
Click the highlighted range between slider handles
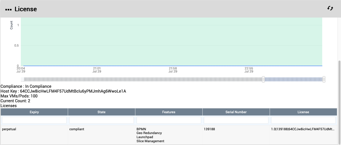coord(294,79)
